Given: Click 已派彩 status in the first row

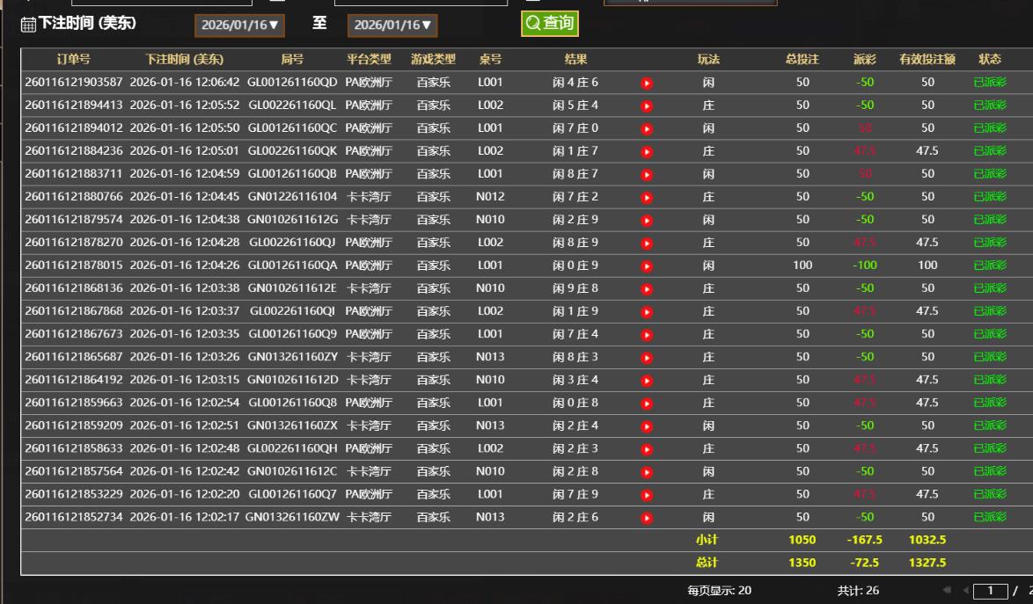Looking at the screenshot, I should (x=989, y=83).
